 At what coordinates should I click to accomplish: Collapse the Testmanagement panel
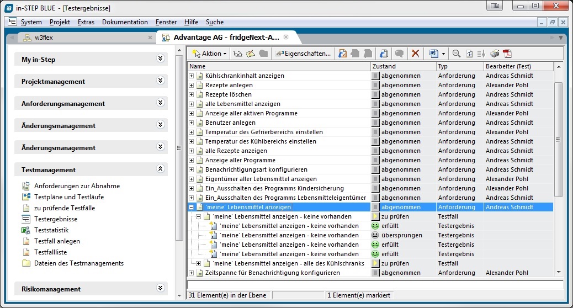pyautogui.click(x=161, y=169)
